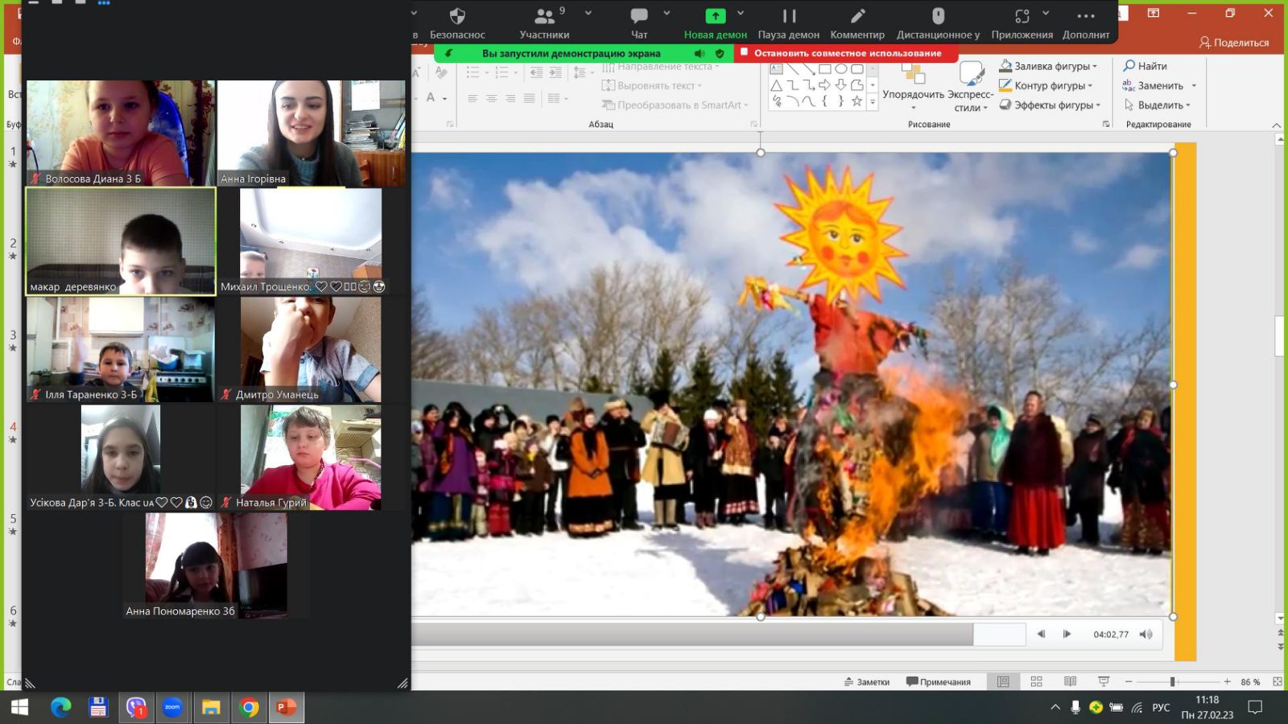Open the Annotate (Комментировать) pencil tool
The width and height of the screenshot is (1288, 724).
coord(857,23)
